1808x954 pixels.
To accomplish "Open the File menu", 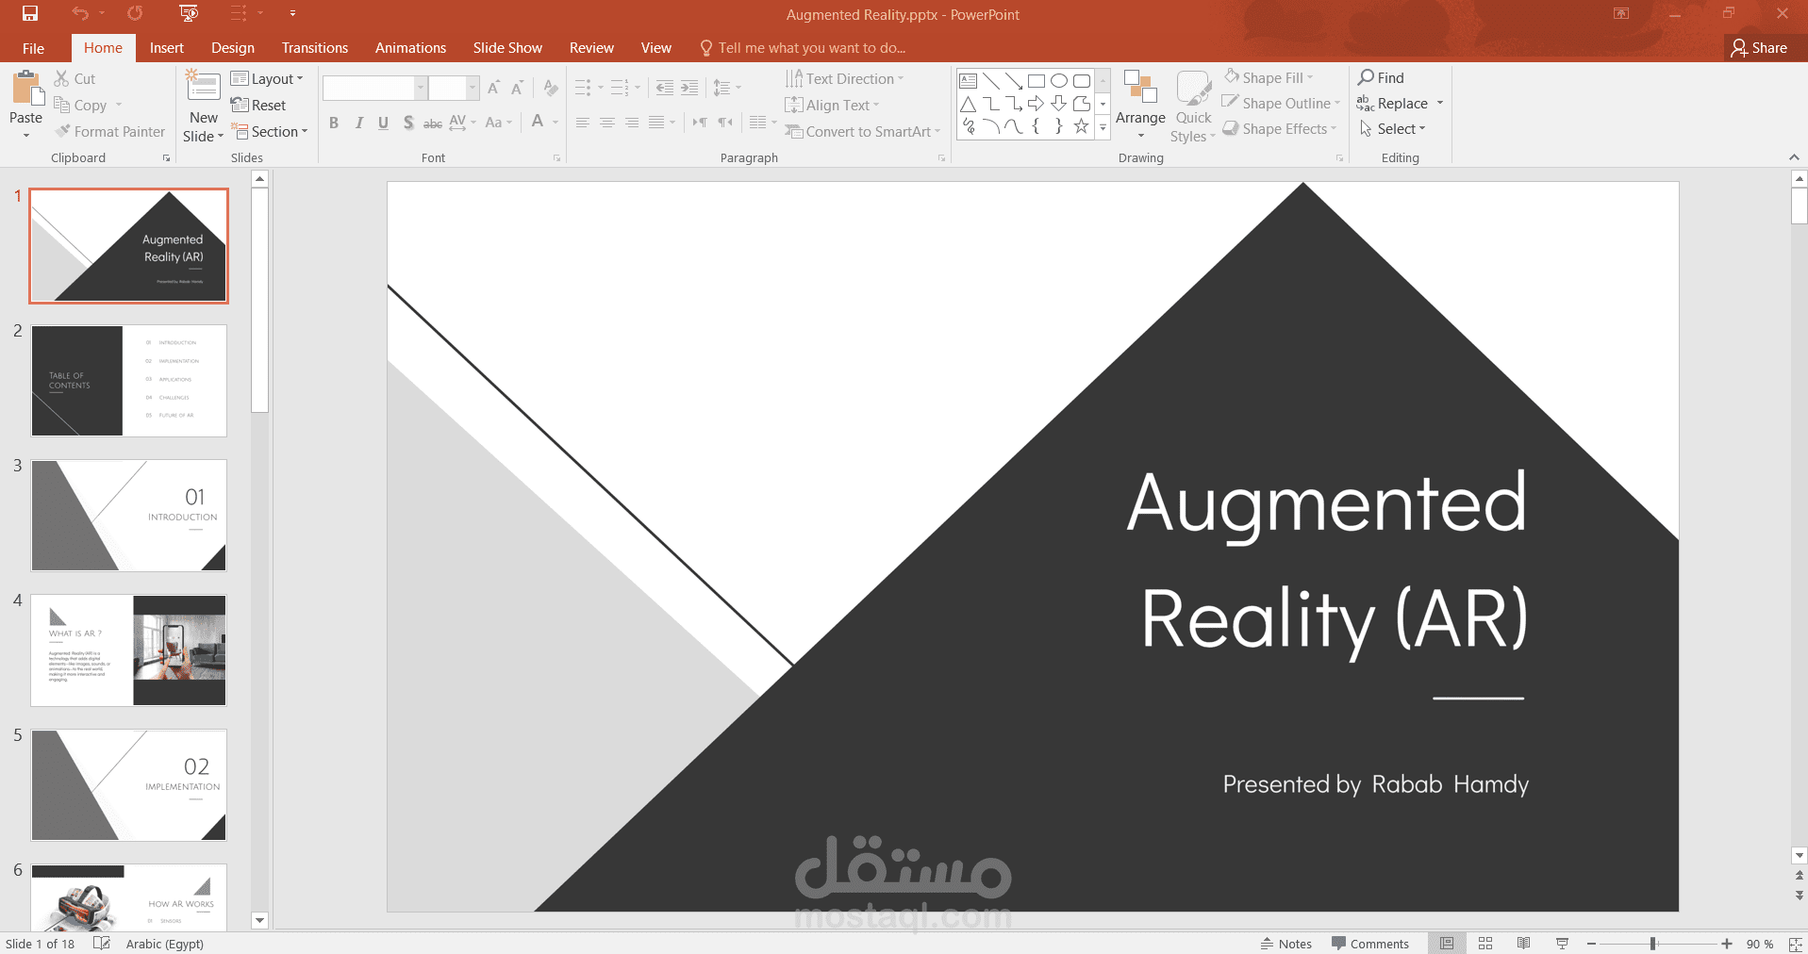I will [x=33, y=48].
